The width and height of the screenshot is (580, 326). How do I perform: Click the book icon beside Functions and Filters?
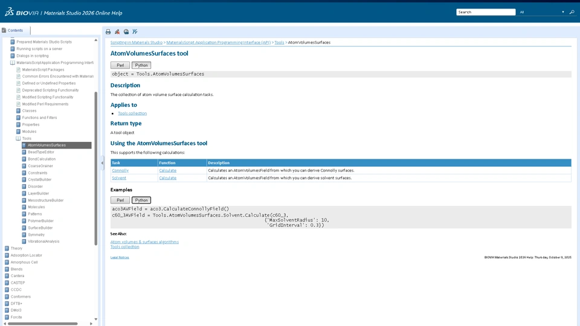[x=18, y=118]
